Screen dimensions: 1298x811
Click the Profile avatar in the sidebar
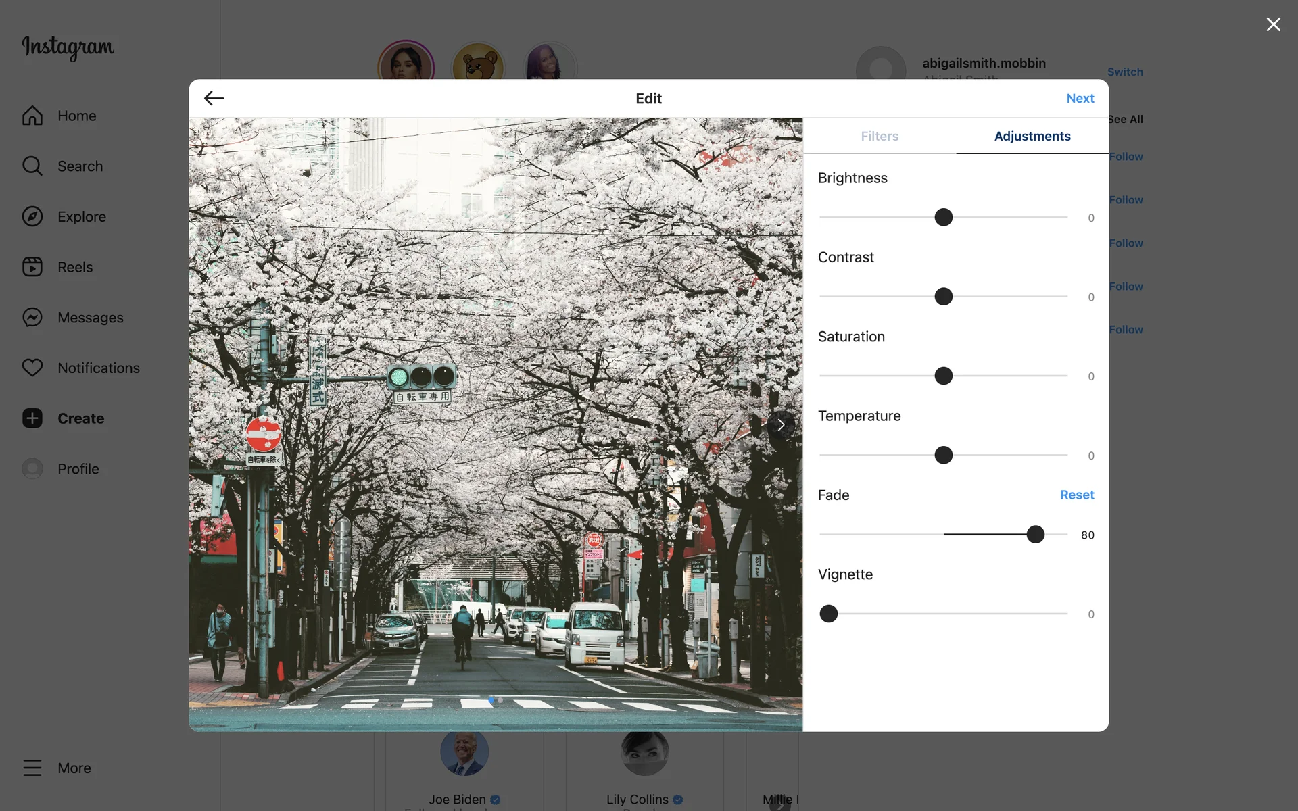(32, 468)
